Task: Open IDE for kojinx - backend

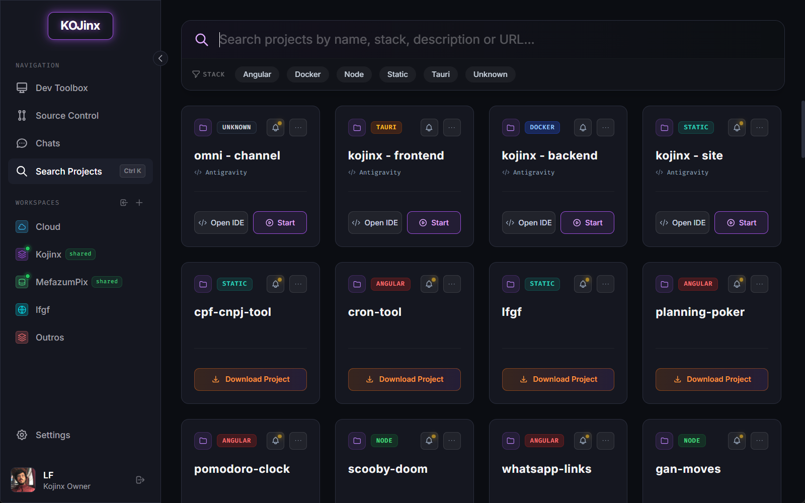Action: [529, 223]
